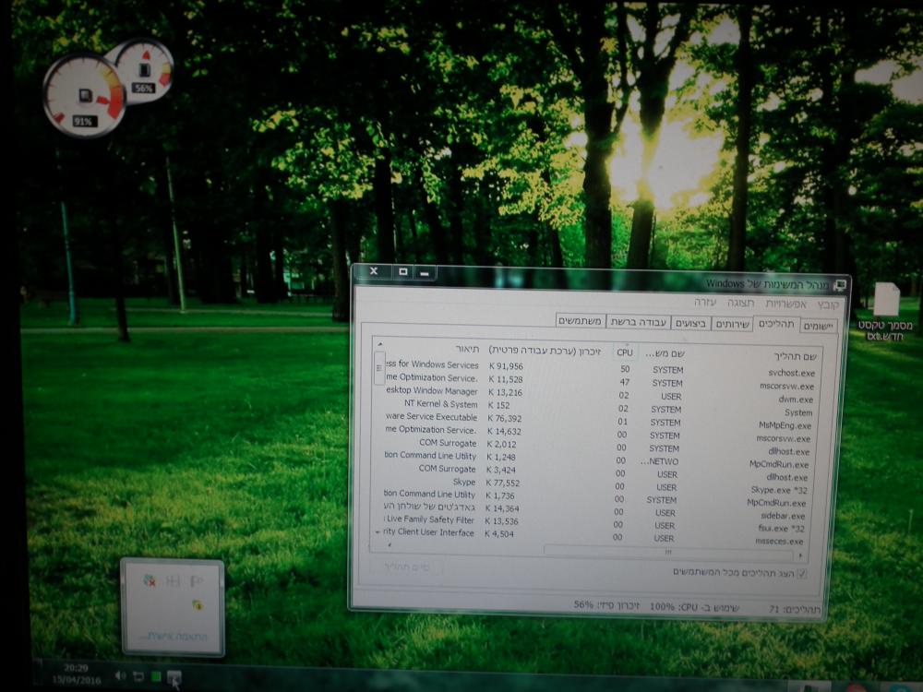Screen dimensions: 923x692
Task: Click the End Process button
Action: pyautogui.click(x=406, y=567)
